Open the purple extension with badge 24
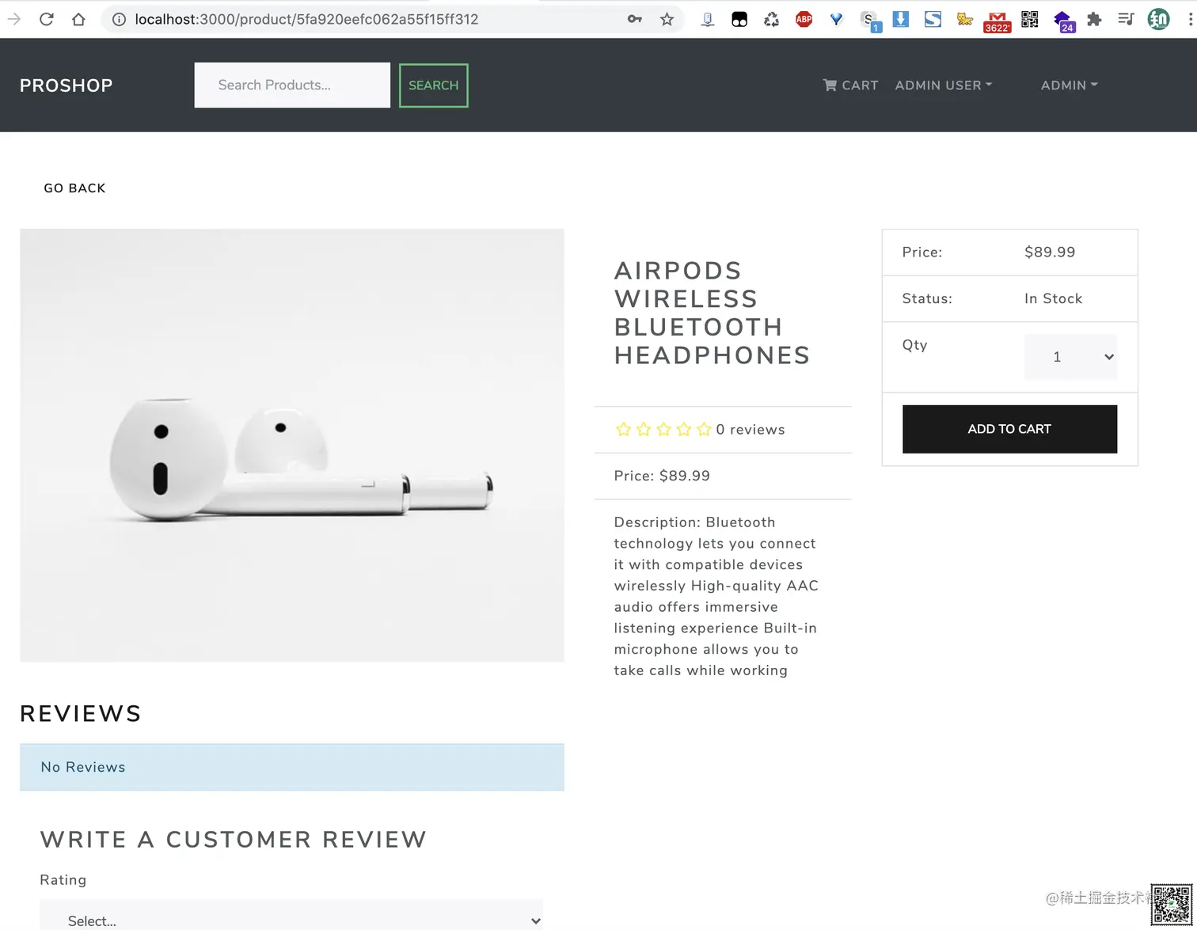Image resolution: width=1197 pixels, height=930 pixels. coord(1063,21)
